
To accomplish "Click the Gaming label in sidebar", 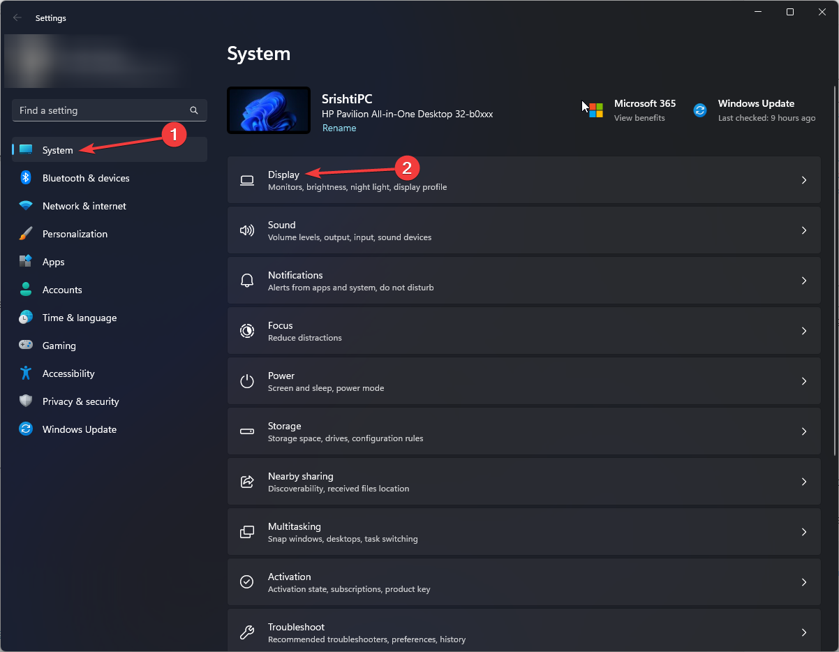I will tap(59, 346).
